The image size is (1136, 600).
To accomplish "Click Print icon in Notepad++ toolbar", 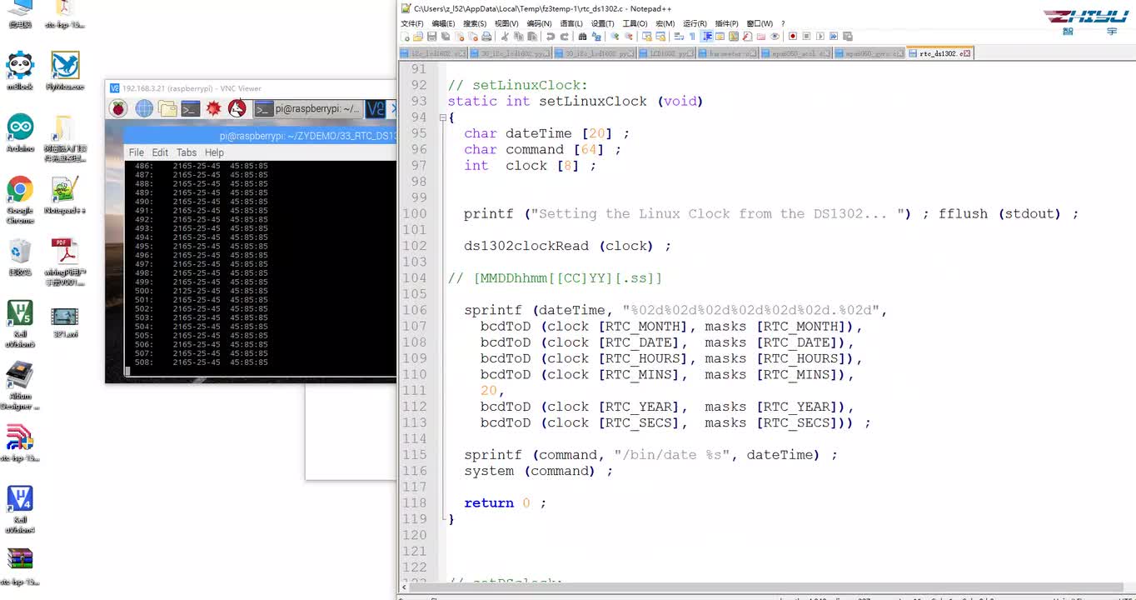I will point(486,37).
